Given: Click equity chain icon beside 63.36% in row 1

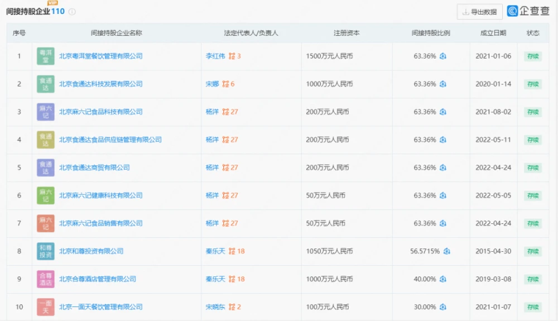Looking at the screenshot, I should 443,56.
